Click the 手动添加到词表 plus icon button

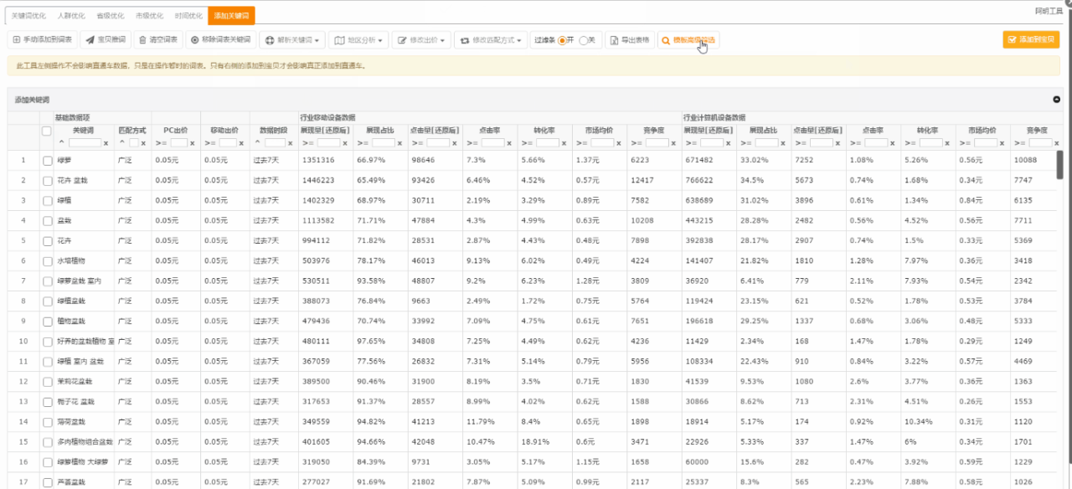[x=17, y=40]
